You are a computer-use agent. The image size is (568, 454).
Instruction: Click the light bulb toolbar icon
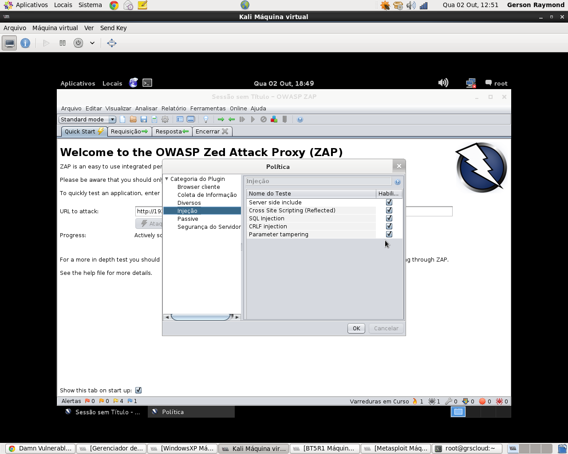pyautogui.click(x=206, y=119)
